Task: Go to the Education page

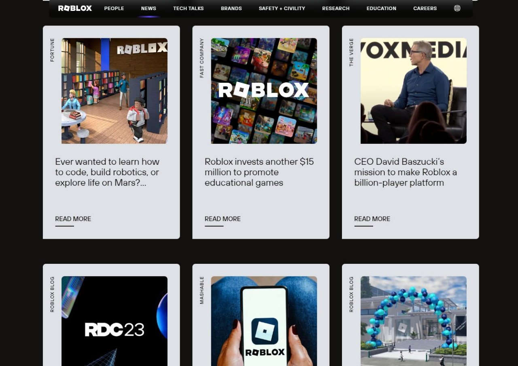Action: tap(382, 8)
